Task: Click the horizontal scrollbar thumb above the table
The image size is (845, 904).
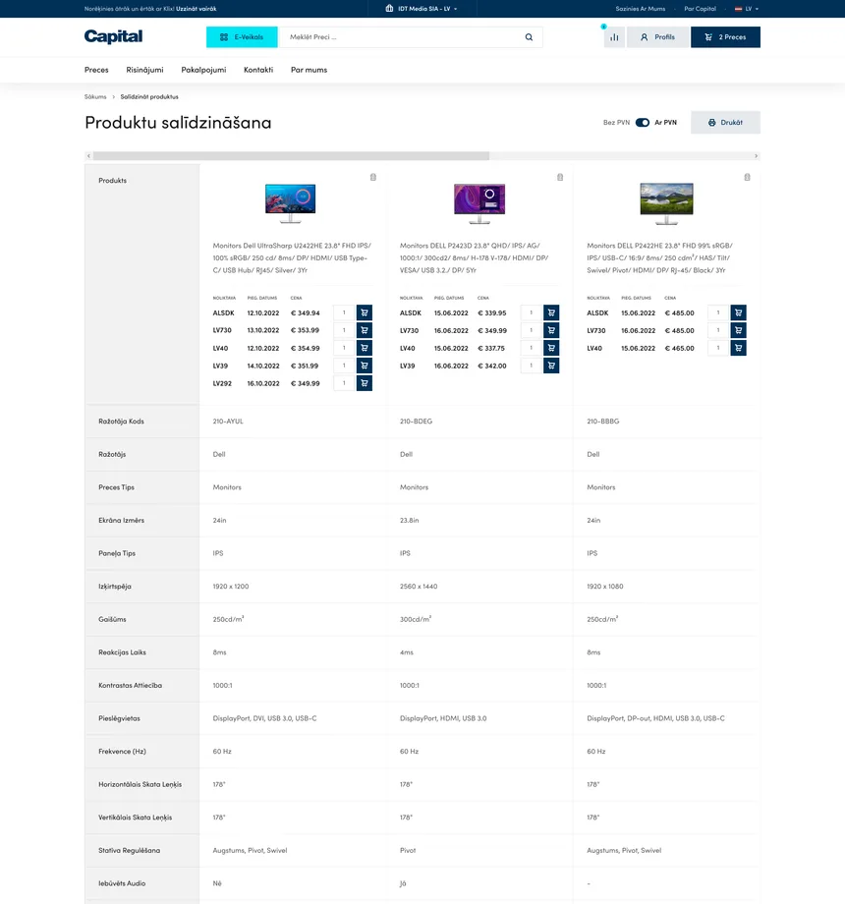Action: coord(291,155)
